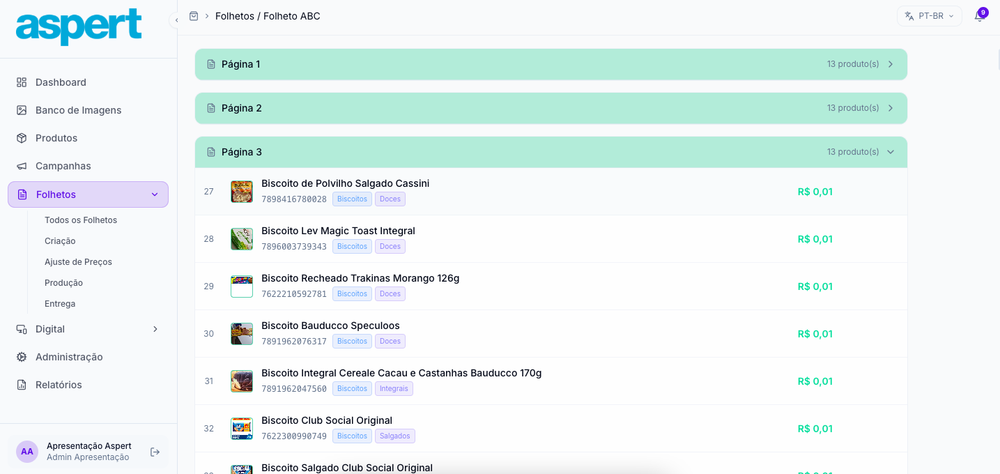1000x474 pixels.
Task: Click the Bauducco Speculoos product thumbnail
Action: pos(242,334)
